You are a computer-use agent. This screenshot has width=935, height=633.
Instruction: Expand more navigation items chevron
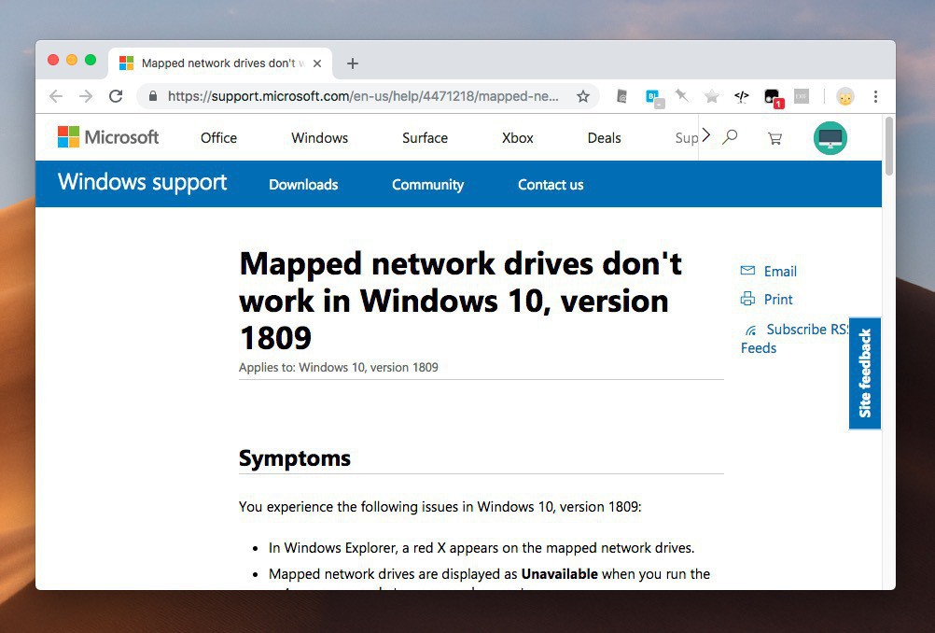[x=705, y=135]
